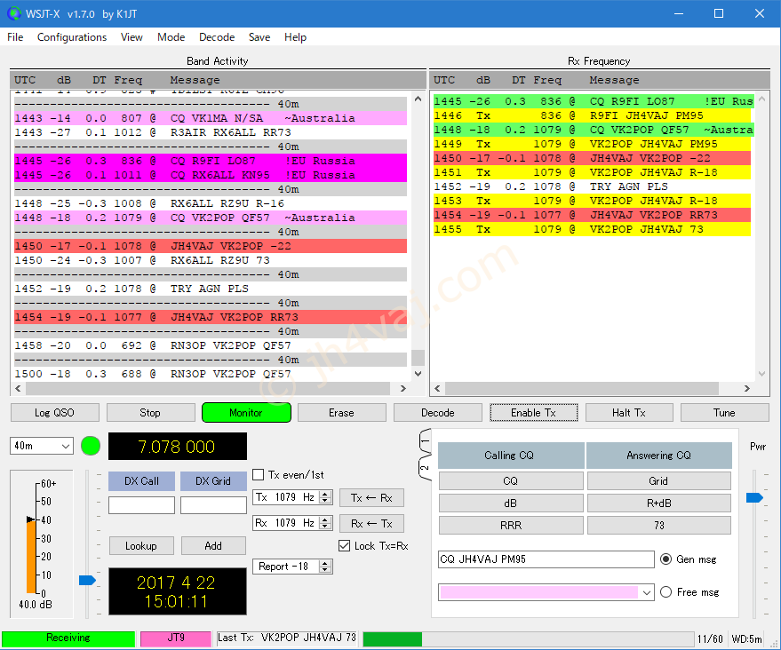
Task: Click the Tx ← Rx button
Action: pos(371,497)
